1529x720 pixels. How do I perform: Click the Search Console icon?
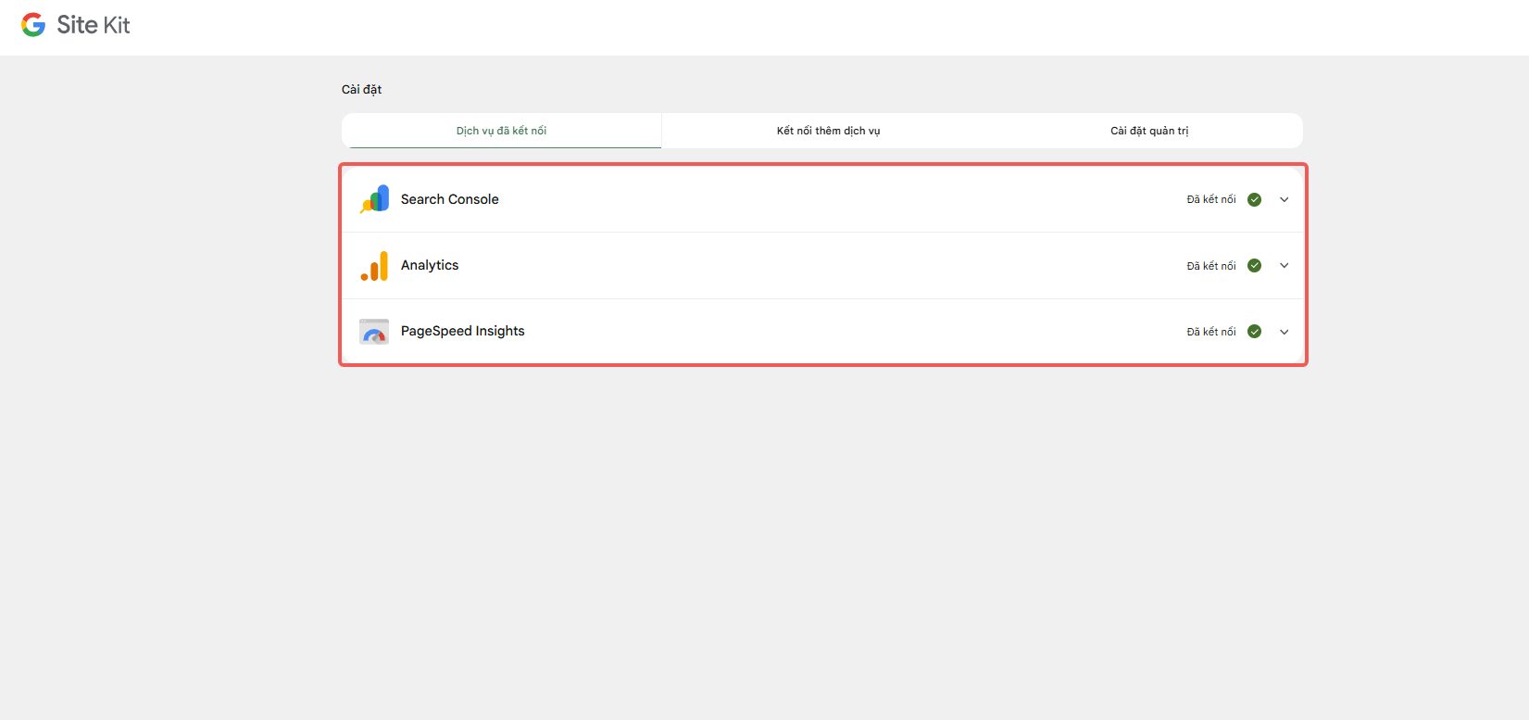tap(374, 199)
